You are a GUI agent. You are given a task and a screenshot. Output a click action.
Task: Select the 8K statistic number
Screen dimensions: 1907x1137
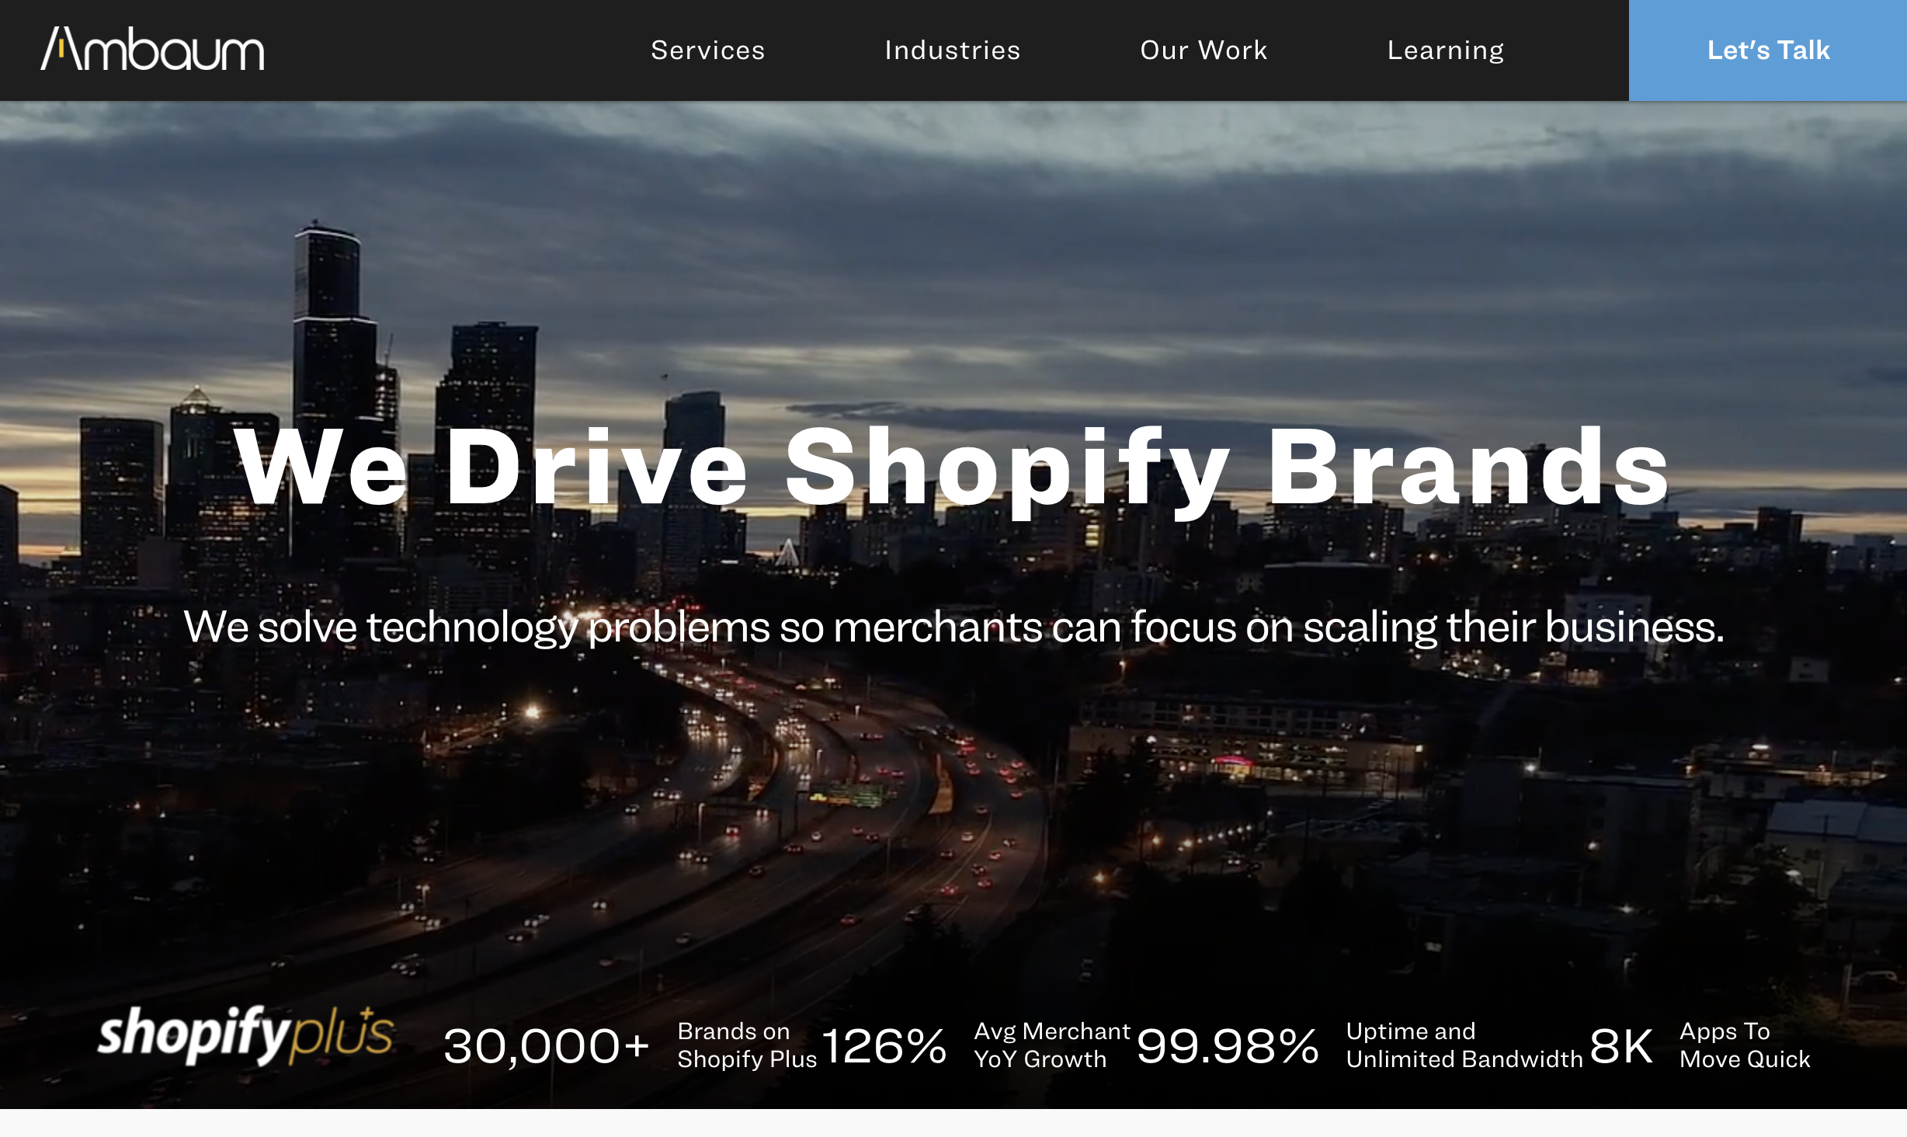(x=1621, y=1046)
